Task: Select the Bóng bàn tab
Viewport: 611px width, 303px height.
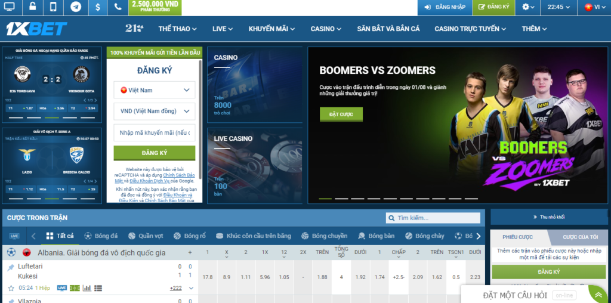Action: pos(376,236)
